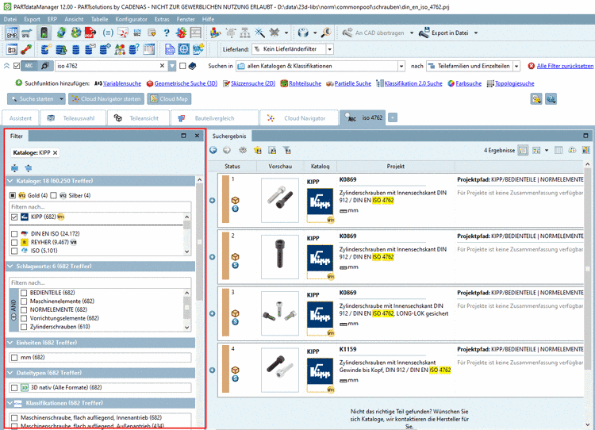
Task: Open the Teilefamilien und Einzelteilen dropdown
Action: coord(516,66)
